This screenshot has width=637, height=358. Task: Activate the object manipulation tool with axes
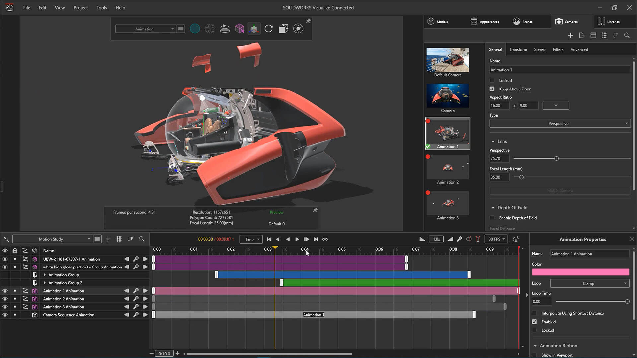tap(254, 29)
